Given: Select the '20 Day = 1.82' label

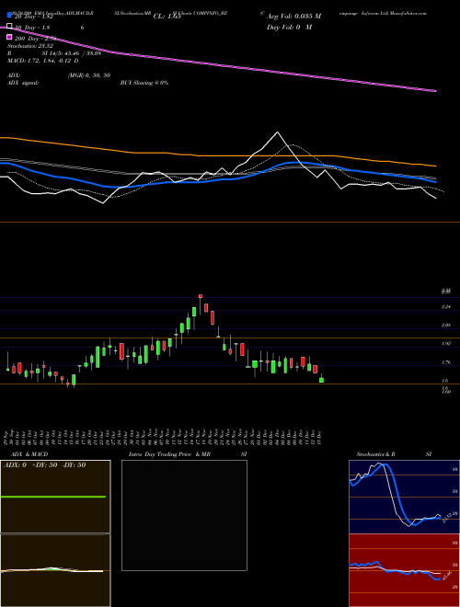Looking at the screenshot, I should [33, 17].
